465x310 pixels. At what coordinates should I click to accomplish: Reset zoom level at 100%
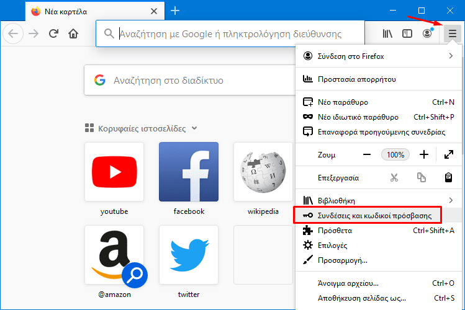point(395,154)
